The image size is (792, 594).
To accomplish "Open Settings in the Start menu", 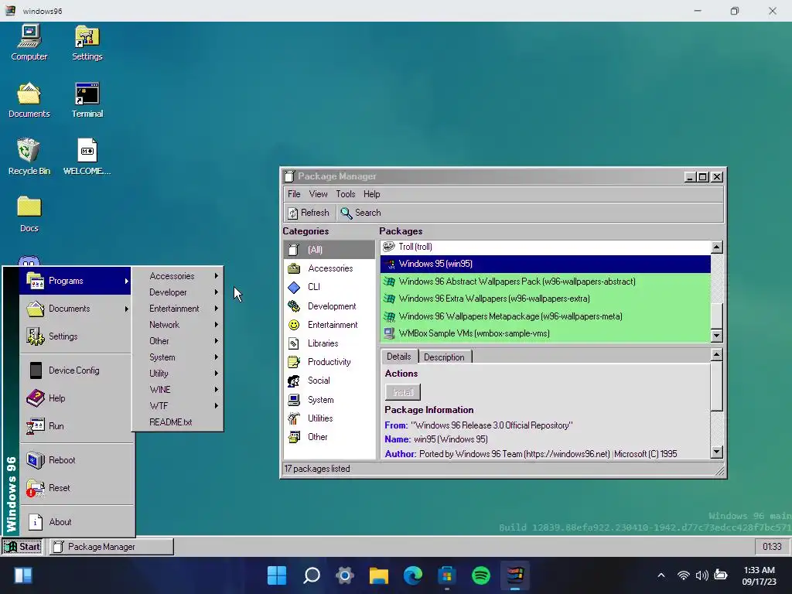I will (76, 336).
